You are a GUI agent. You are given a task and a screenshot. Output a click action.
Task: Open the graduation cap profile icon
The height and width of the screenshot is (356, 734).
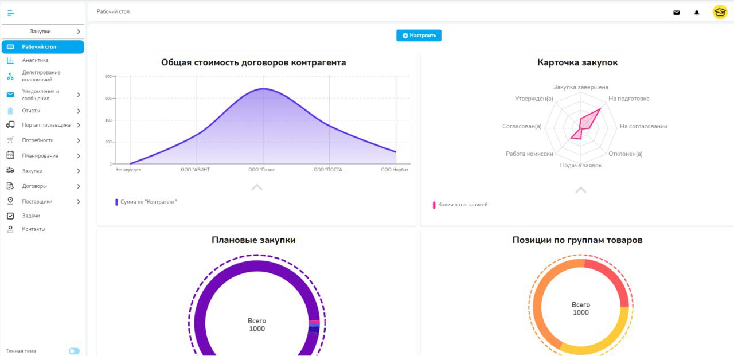click(720, 11)
